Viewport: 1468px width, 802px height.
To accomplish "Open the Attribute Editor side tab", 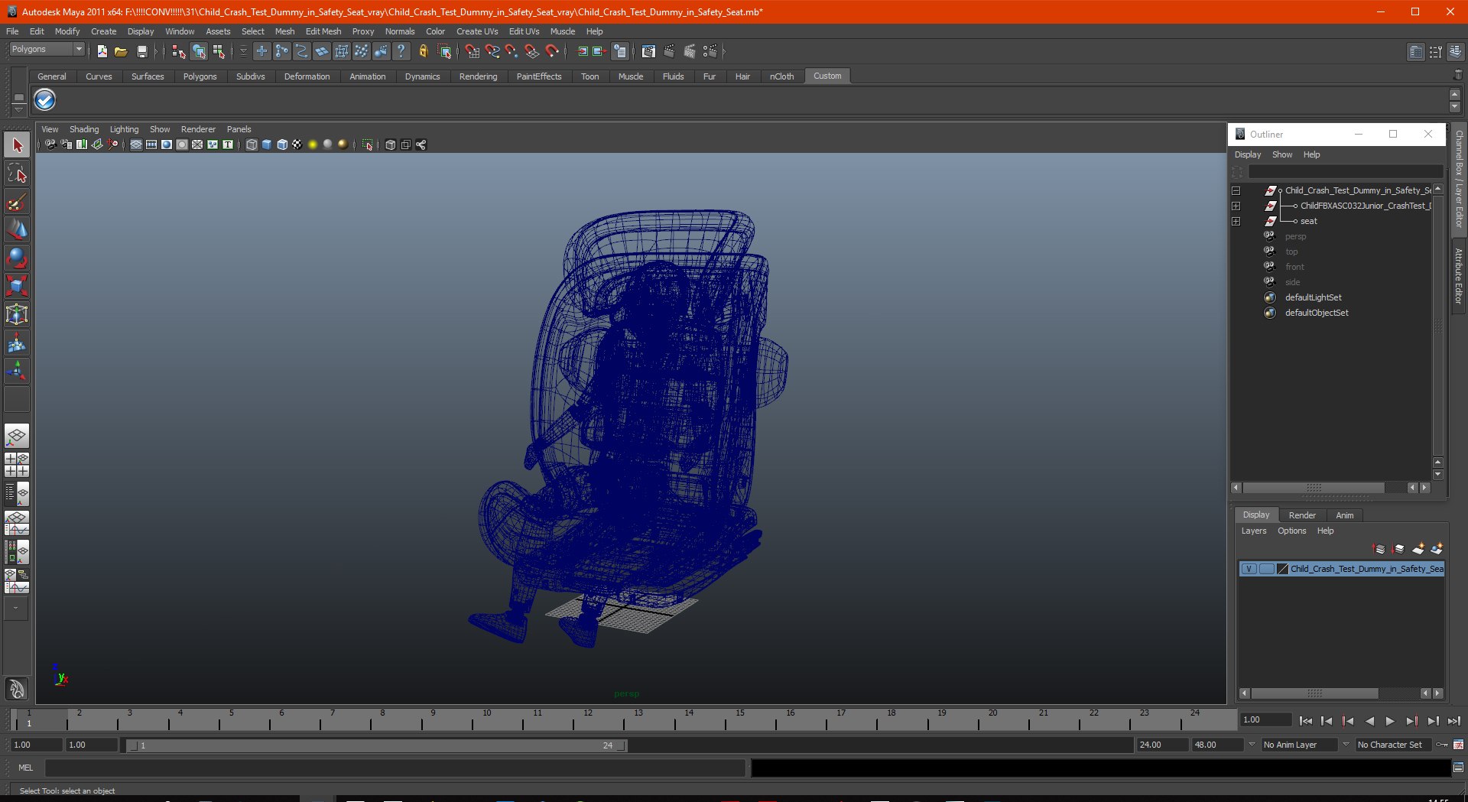I will [1459, 277].
